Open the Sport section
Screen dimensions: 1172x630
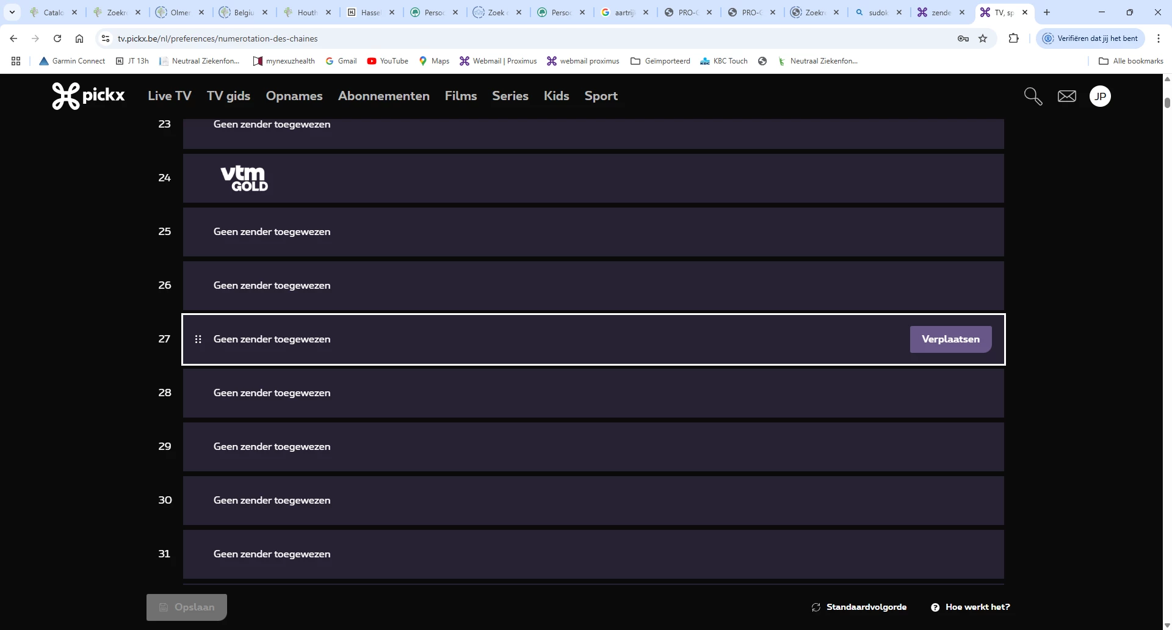(x=601, y=96)
